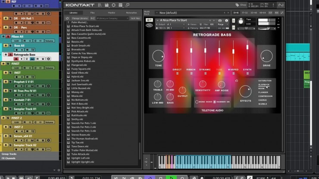
Task: Click the Ribbon fader handle
Action: coord(191,51)
